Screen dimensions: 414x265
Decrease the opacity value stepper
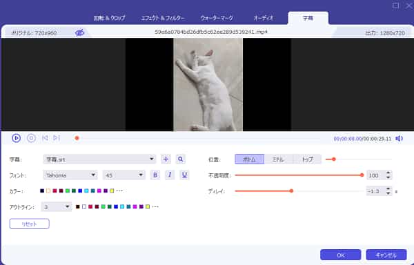388,177
